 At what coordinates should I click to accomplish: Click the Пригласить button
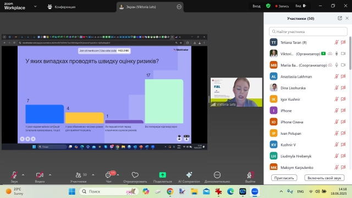(284, 178)
